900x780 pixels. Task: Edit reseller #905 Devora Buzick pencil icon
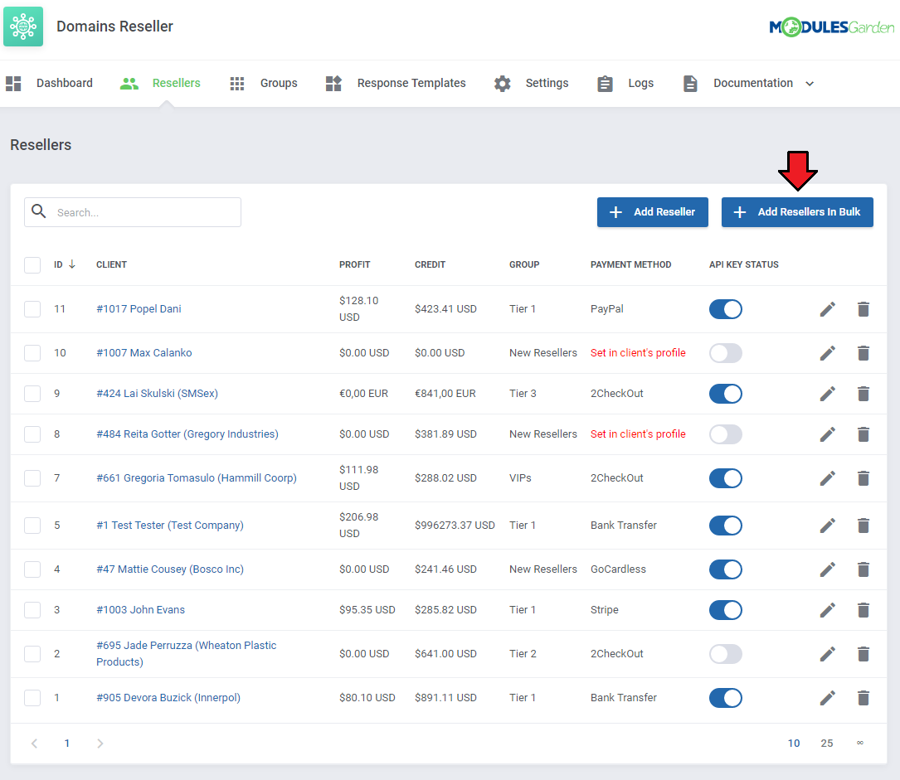(x=827, y=697)
